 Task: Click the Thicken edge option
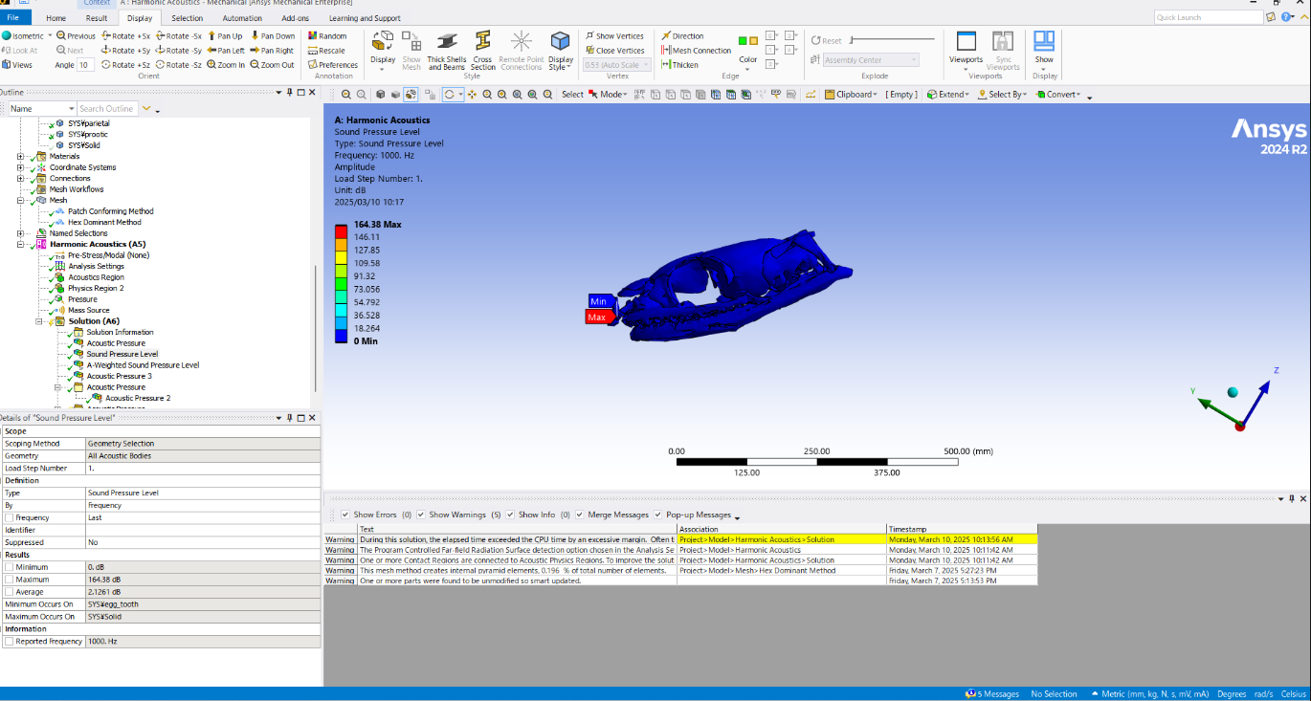(x=679, y=65)
